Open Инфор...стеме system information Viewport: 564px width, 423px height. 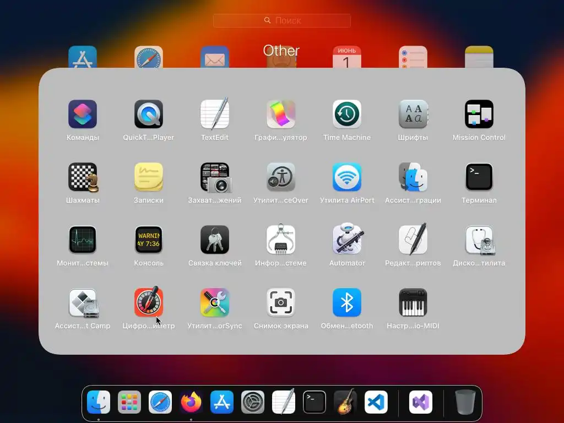click(281, 240)
